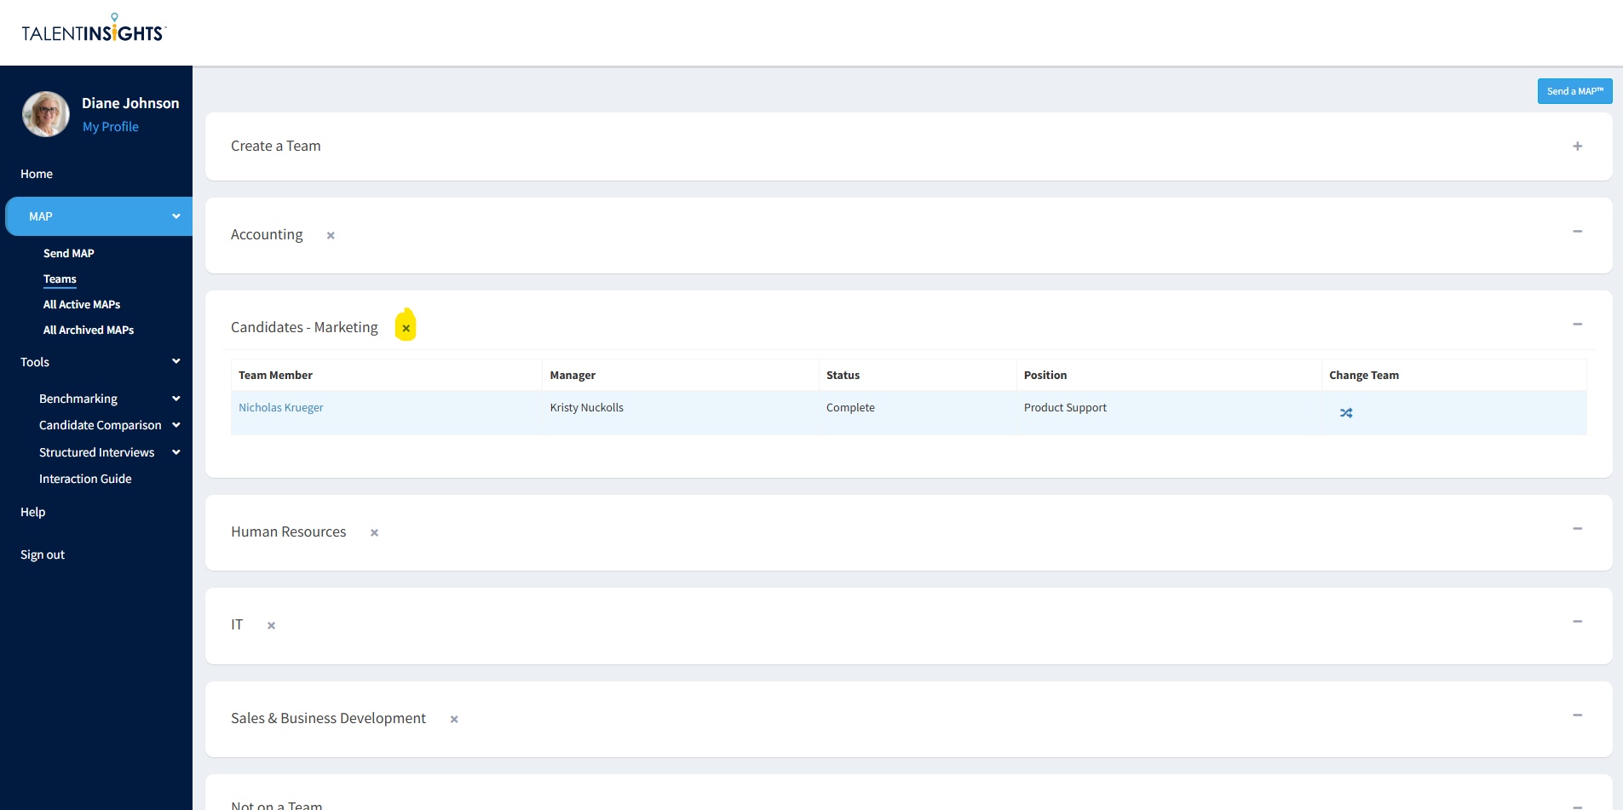Remove Sales & Business Development team x icon

coord(454,720)
